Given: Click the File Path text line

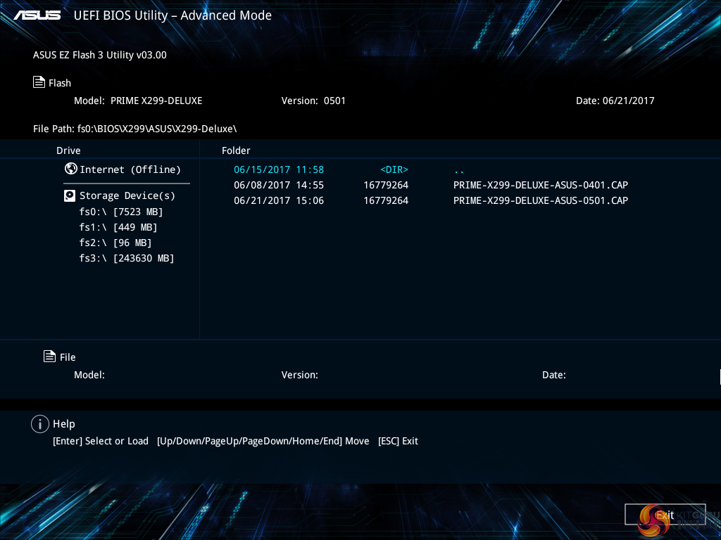Looking at the screenshot, I should tap(135, 129).
